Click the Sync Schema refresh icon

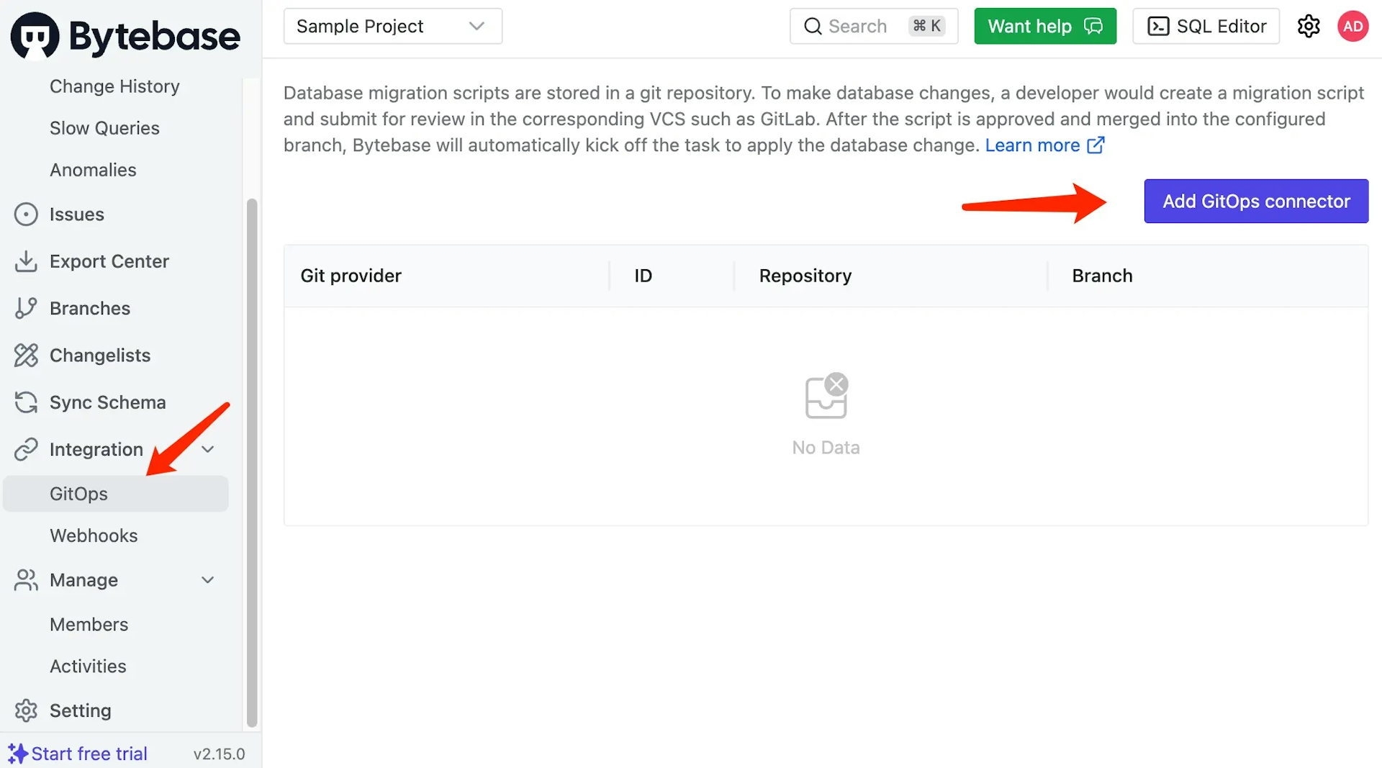tap(26, 402)
